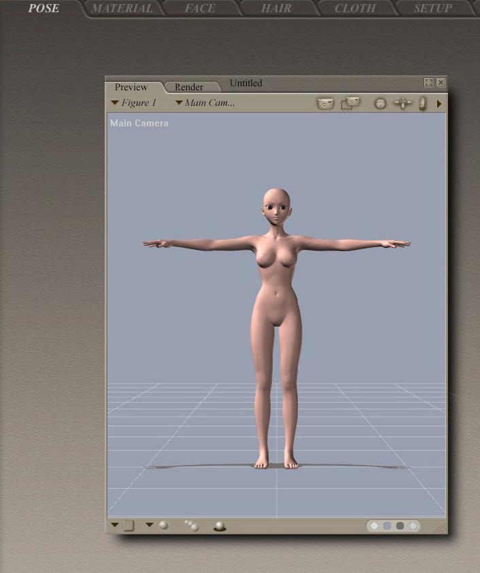The width and height of the screenshot is (480, 573).
Task: Select the dark gray color dot
Action: pos(400,526)
